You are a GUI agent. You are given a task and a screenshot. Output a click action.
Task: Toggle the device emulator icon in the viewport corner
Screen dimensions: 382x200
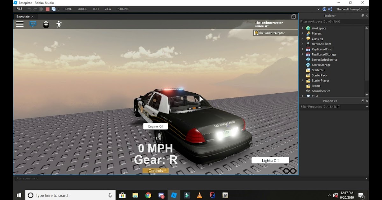294,17
